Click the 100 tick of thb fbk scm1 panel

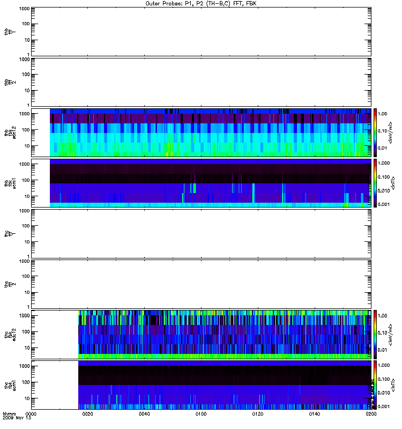click(x=26, y=180)
